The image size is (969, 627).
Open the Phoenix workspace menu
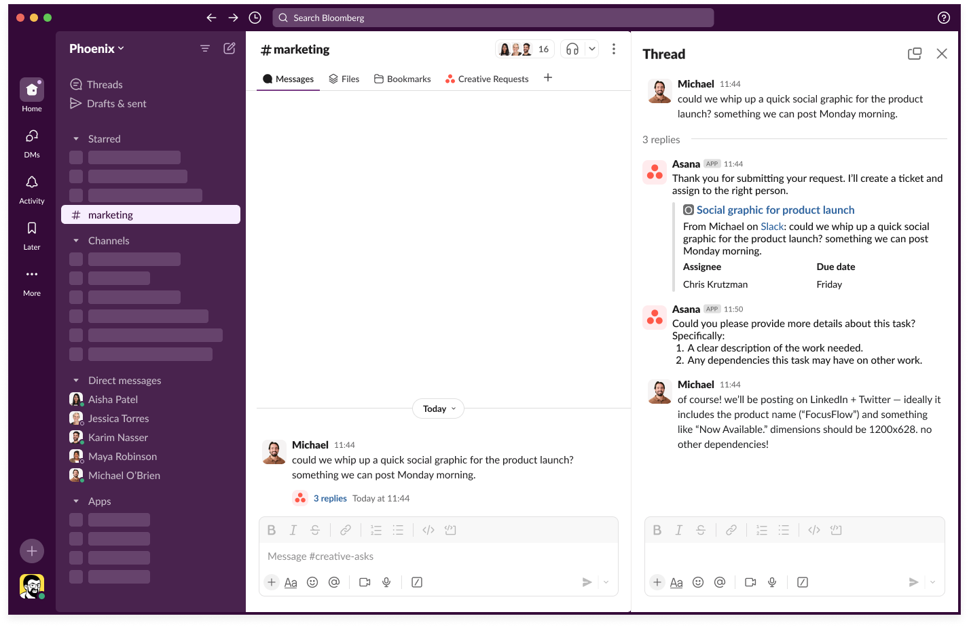click(95, 48)
